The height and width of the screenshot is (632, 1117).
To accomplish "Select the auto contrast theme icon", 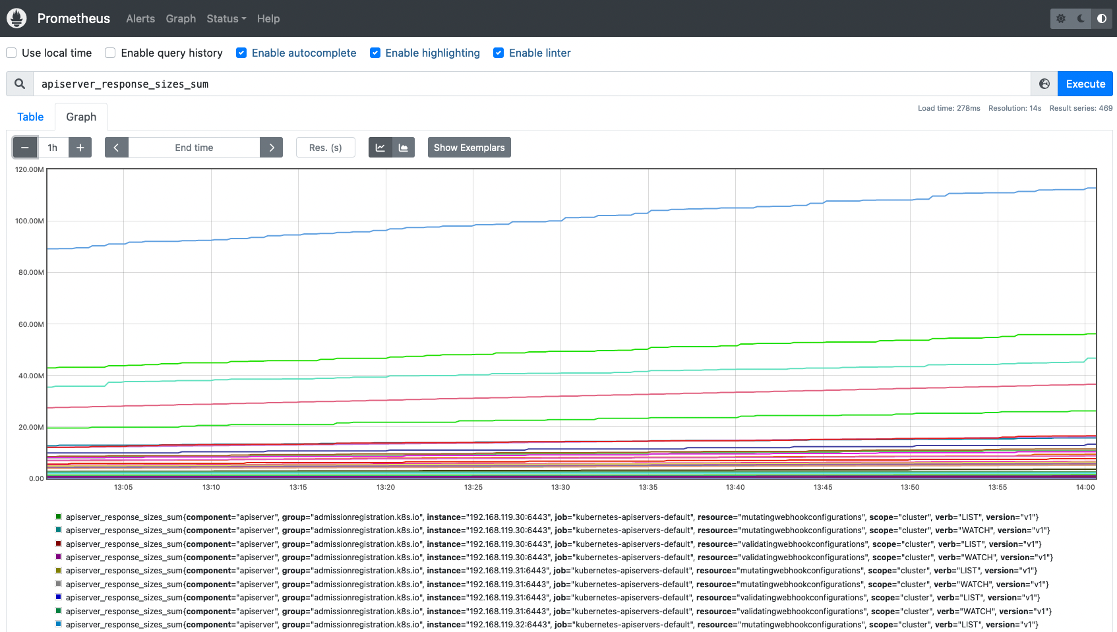I will [1102, 18].
